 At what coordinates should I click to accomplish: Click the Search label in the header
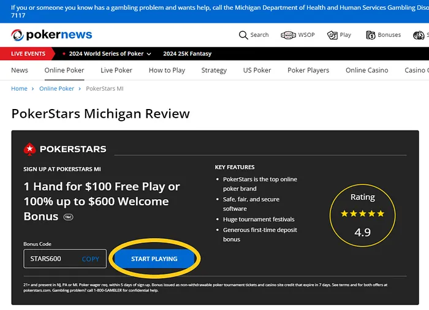point(259,35)
